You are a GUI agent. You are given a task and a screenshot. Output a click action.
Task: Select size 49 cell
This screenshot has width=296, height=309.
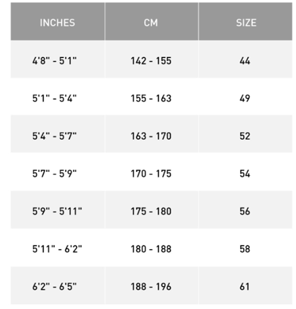pos(245,98)
